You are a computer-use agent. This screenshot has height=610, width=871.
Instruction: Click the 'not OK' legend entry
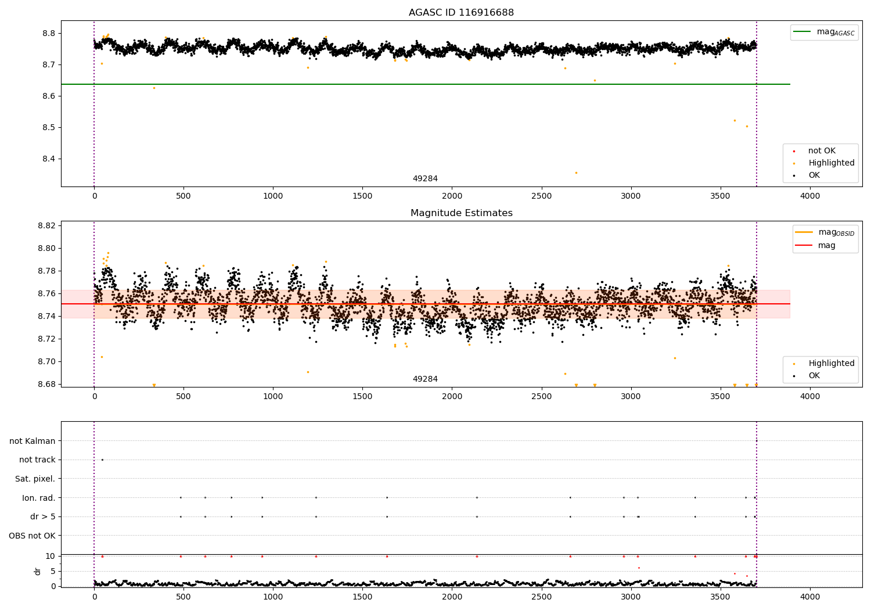822,151
